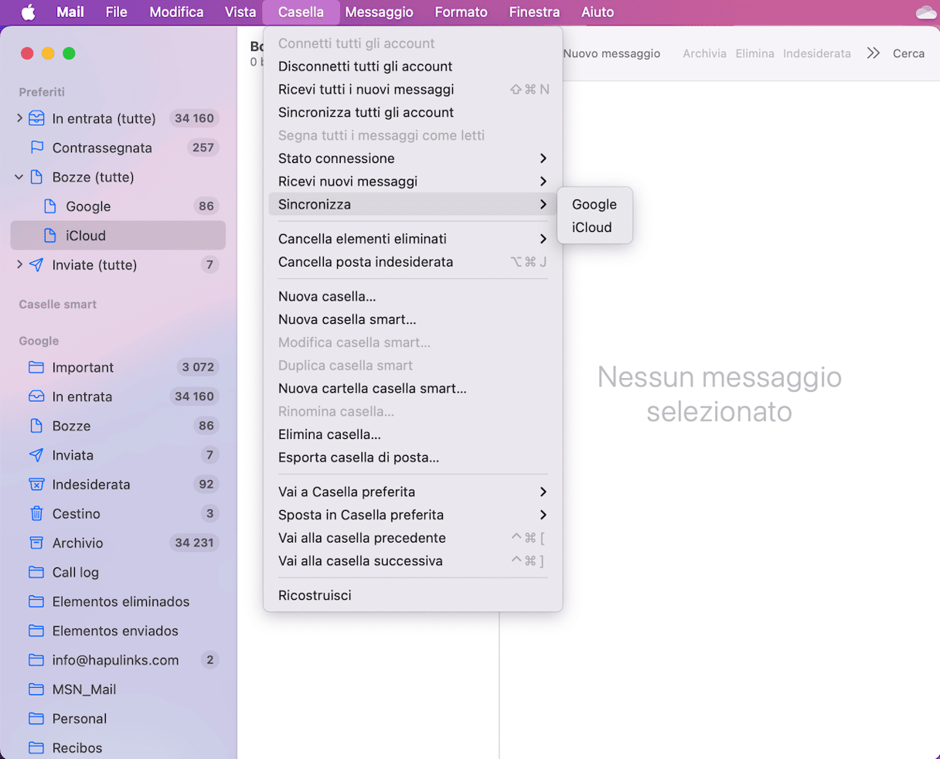Show more toolbar items with the double chevron
Image resolution: width=940 pixels, height=759 pixels.
(x=874, y=53)
